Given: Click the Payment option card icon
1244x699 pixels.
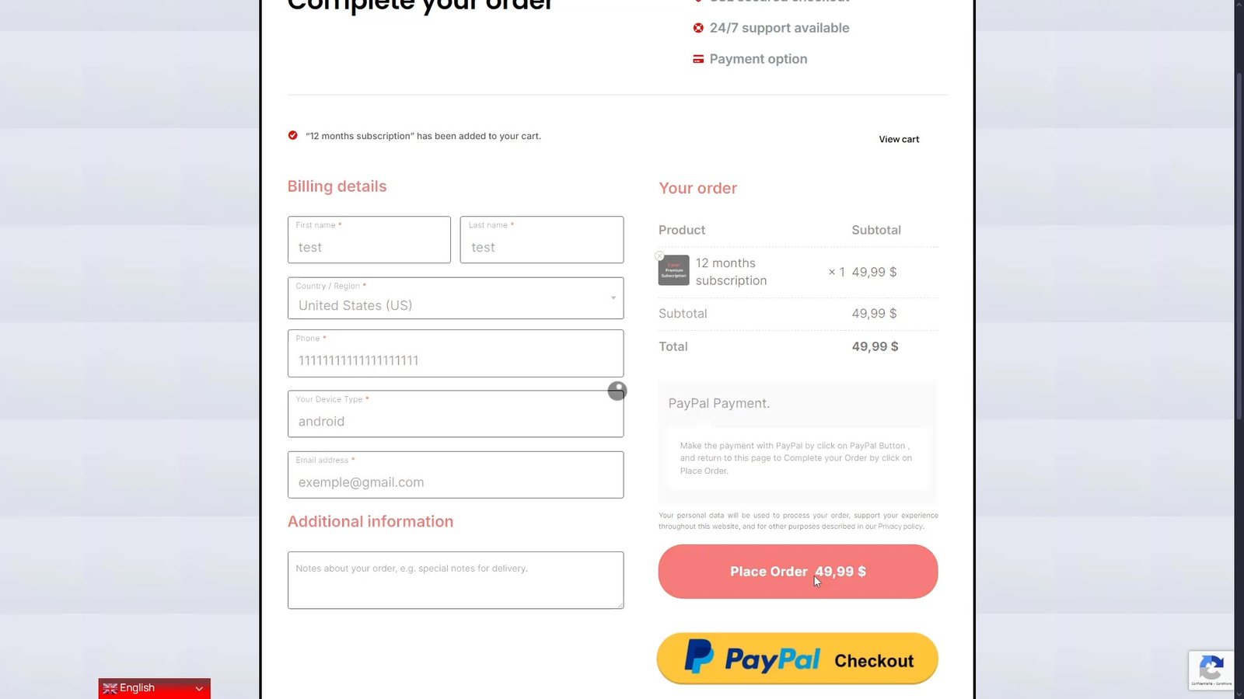Looking at the screenshot, I should pyautogui.click(x=698, y=59).
